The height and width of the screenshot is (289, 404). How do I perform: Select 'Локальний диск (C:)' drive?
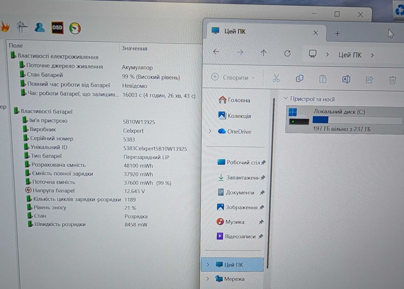pyautogui.click(x=345, y=120)
